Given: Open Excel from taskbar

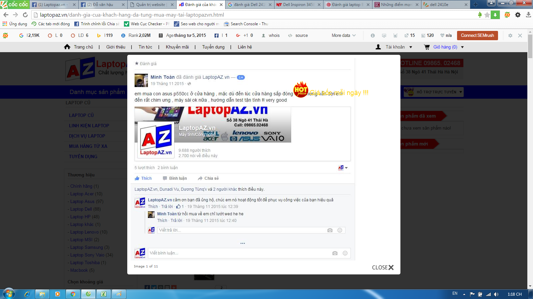Looking at the screenshot, I should (x=104, y=294).
